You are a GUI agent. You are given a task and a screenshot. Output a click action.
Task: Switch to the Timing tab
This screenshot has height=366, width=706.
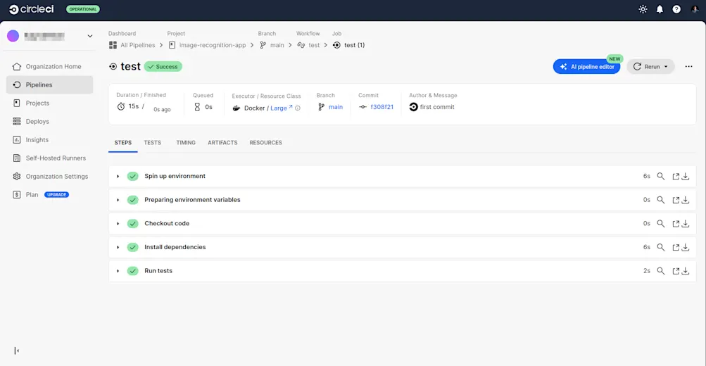point(186,143)
